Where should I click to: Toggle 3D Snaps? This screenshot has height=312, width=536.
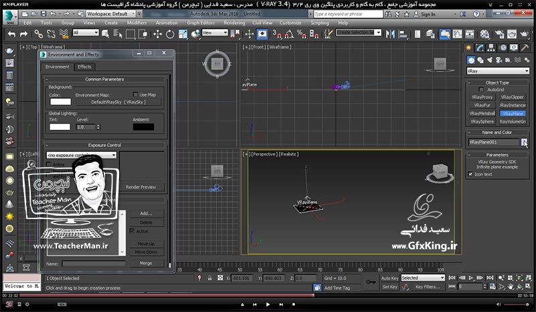277,34
